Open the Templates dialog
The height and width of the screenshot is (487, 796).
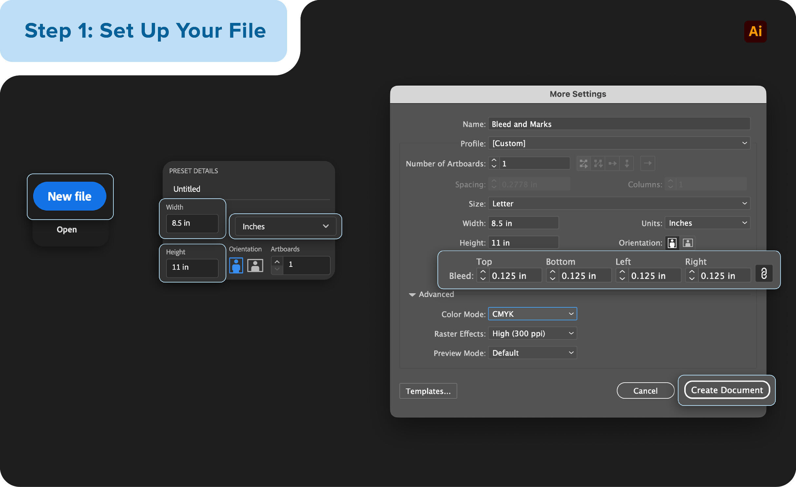tap(428, 391)
